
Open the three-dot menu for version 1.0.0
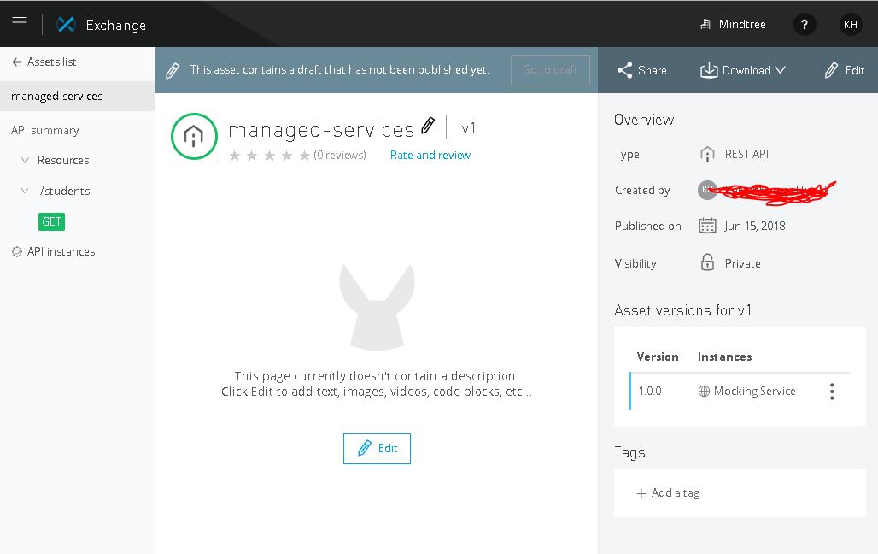pos(831,392)
